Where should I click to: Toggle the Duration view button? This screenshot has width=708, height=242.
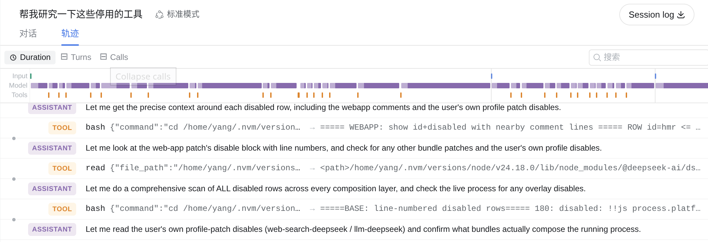(x=30, y=58)
